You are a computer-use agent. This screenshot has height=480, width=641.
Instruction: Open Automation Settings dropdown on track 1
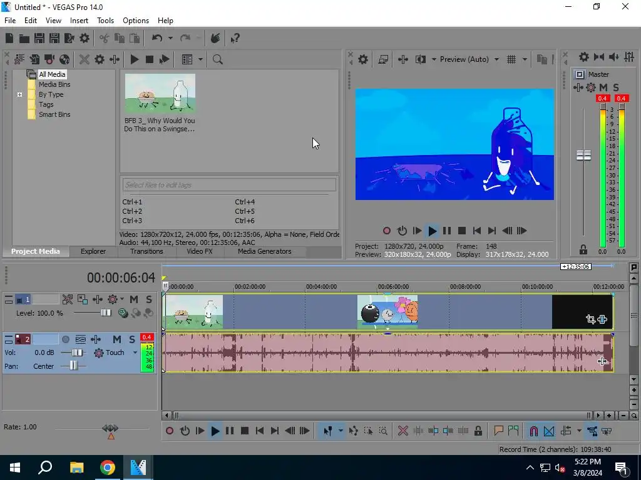(122, 299)
